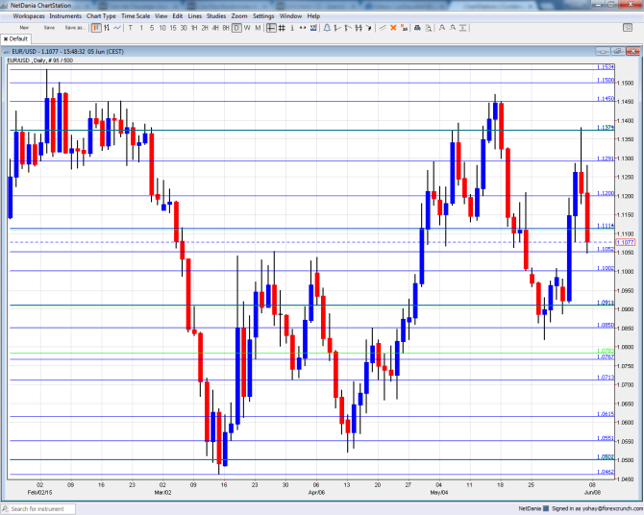Open the Help menu
This screenshot has height=515, width=644.
pos(313,16)
